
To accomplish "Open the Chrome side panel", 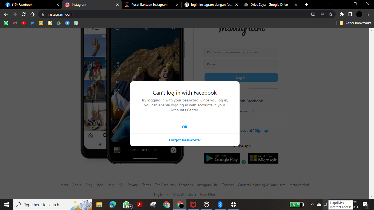I will 350,14.
